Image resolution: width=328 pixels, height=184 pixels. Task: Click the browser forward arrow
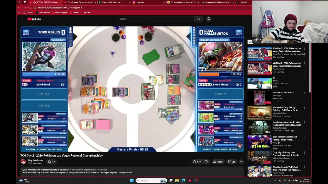[24, 8]
